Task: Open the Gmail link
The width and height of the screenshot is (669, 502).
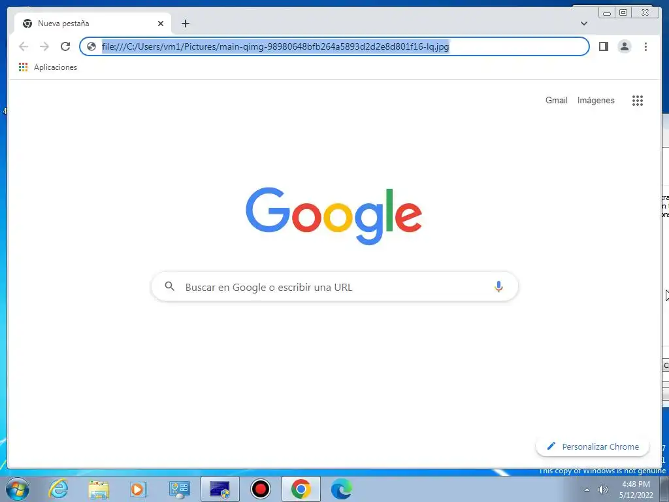Action: click(557, 100)
